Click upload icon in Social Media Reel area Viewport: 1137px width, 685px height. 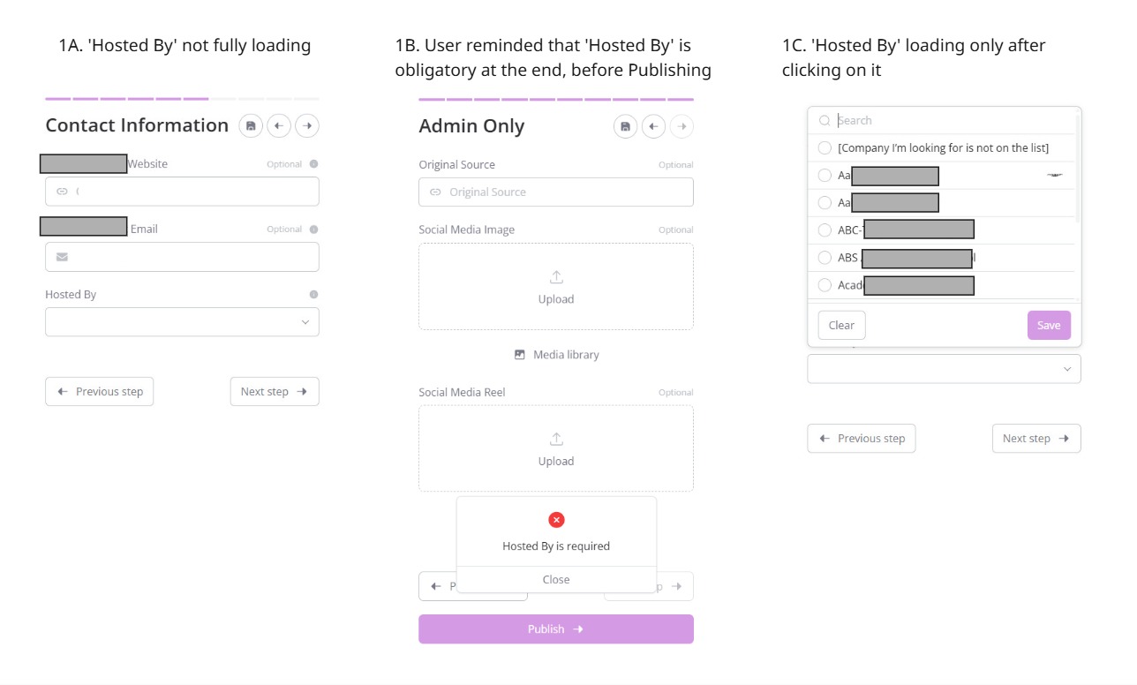coord(556,440)
